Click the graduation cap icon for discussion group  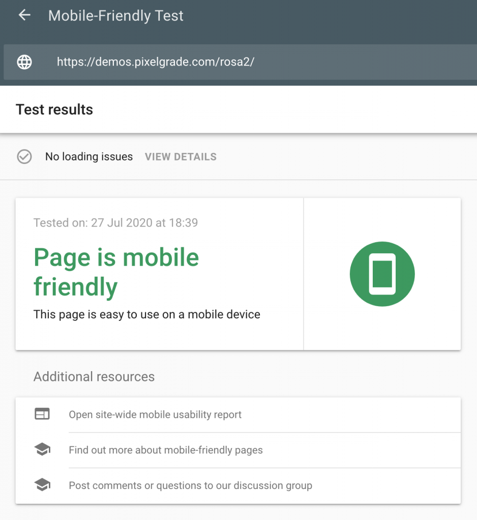(42, 485)
